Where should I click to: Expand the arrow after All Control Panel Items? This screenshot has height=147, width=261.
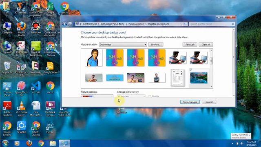pos(126,24)
